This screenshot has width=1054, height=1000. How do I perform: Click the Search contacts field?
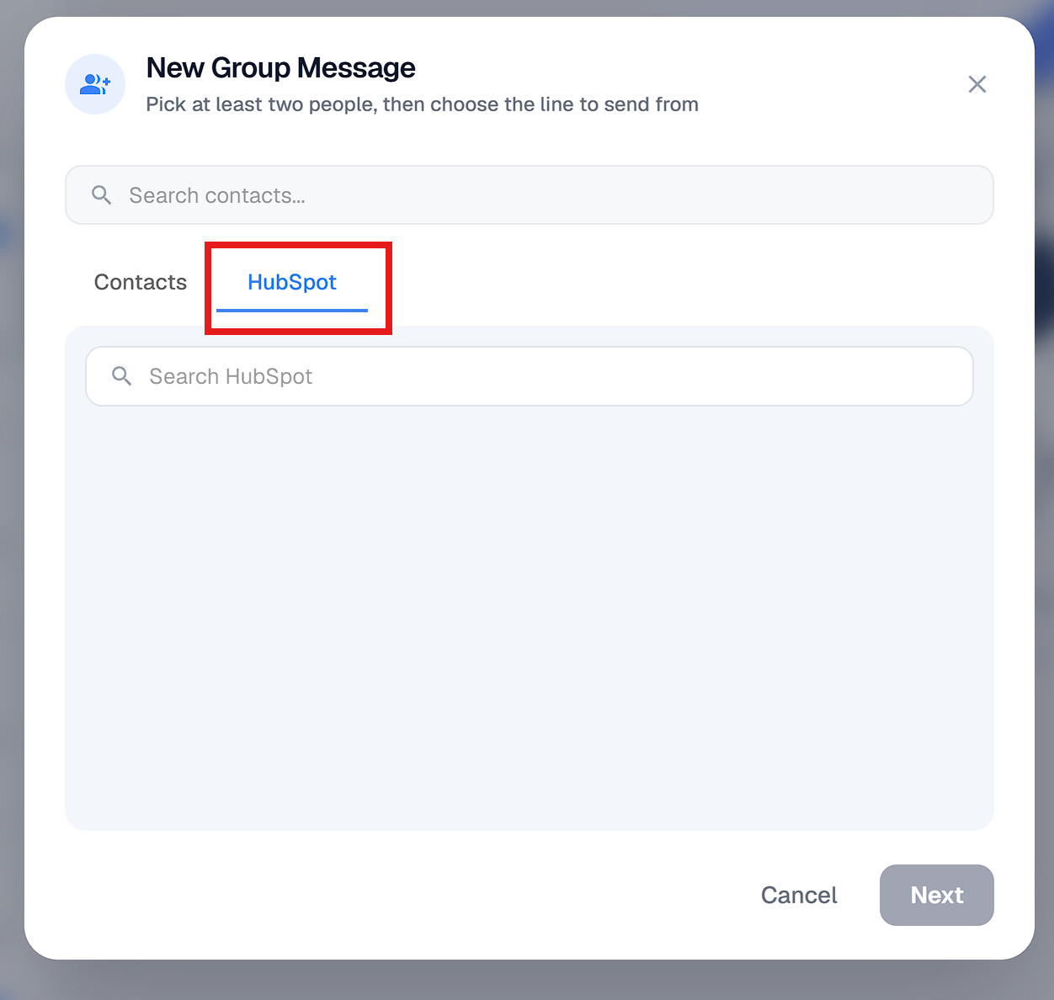click(530, 195)
